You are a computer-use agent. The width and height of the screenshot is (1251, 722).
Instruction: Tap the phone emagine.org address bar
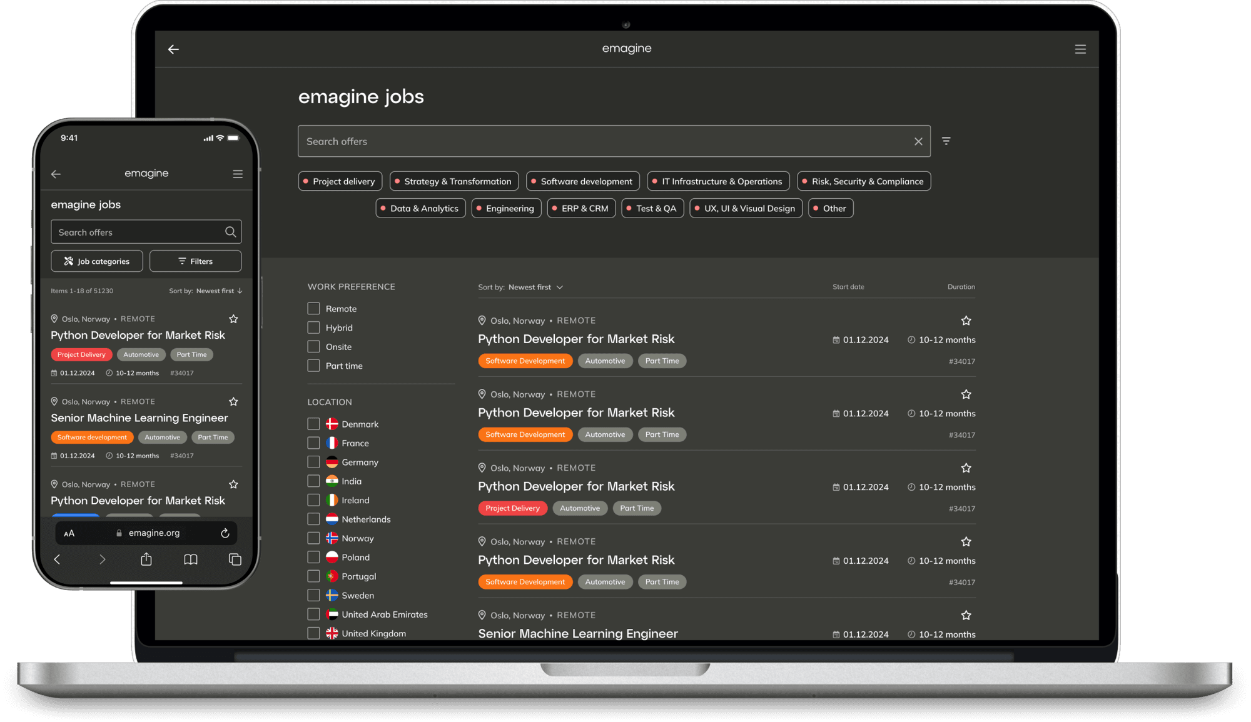(148, 533)
